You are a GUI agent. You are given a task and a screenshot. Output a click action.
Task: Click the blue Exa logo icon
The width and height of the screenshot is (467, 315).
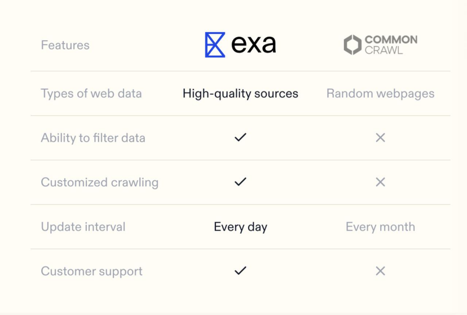(215, 45)
